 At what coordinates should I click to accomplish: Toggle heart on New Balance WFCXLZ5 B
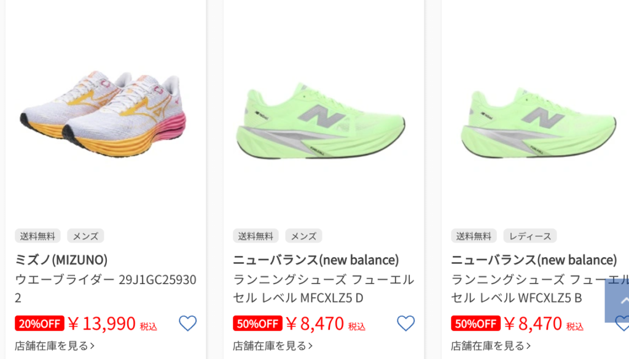point(622,323)
